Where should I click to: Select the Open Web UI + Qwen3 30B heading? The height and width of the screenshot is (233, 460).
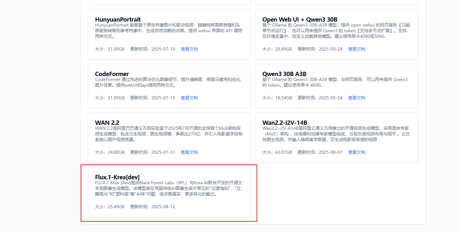tap(300, 19)
